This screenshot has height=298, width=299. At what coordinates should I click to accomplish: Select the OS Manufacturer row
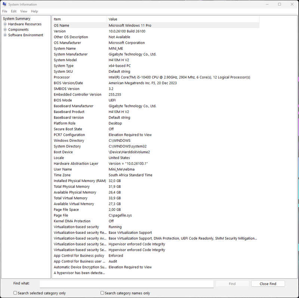(x=156, y=43)
